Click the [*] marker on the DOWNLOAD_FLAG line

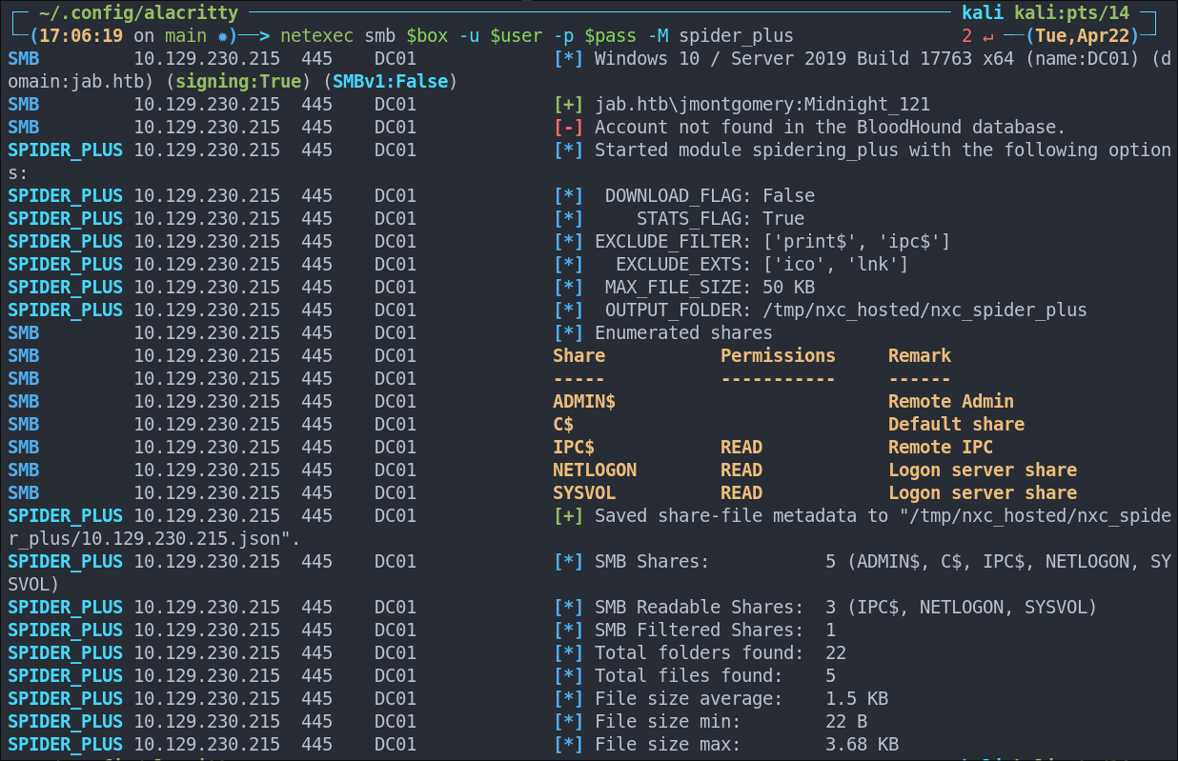point(568,196)
